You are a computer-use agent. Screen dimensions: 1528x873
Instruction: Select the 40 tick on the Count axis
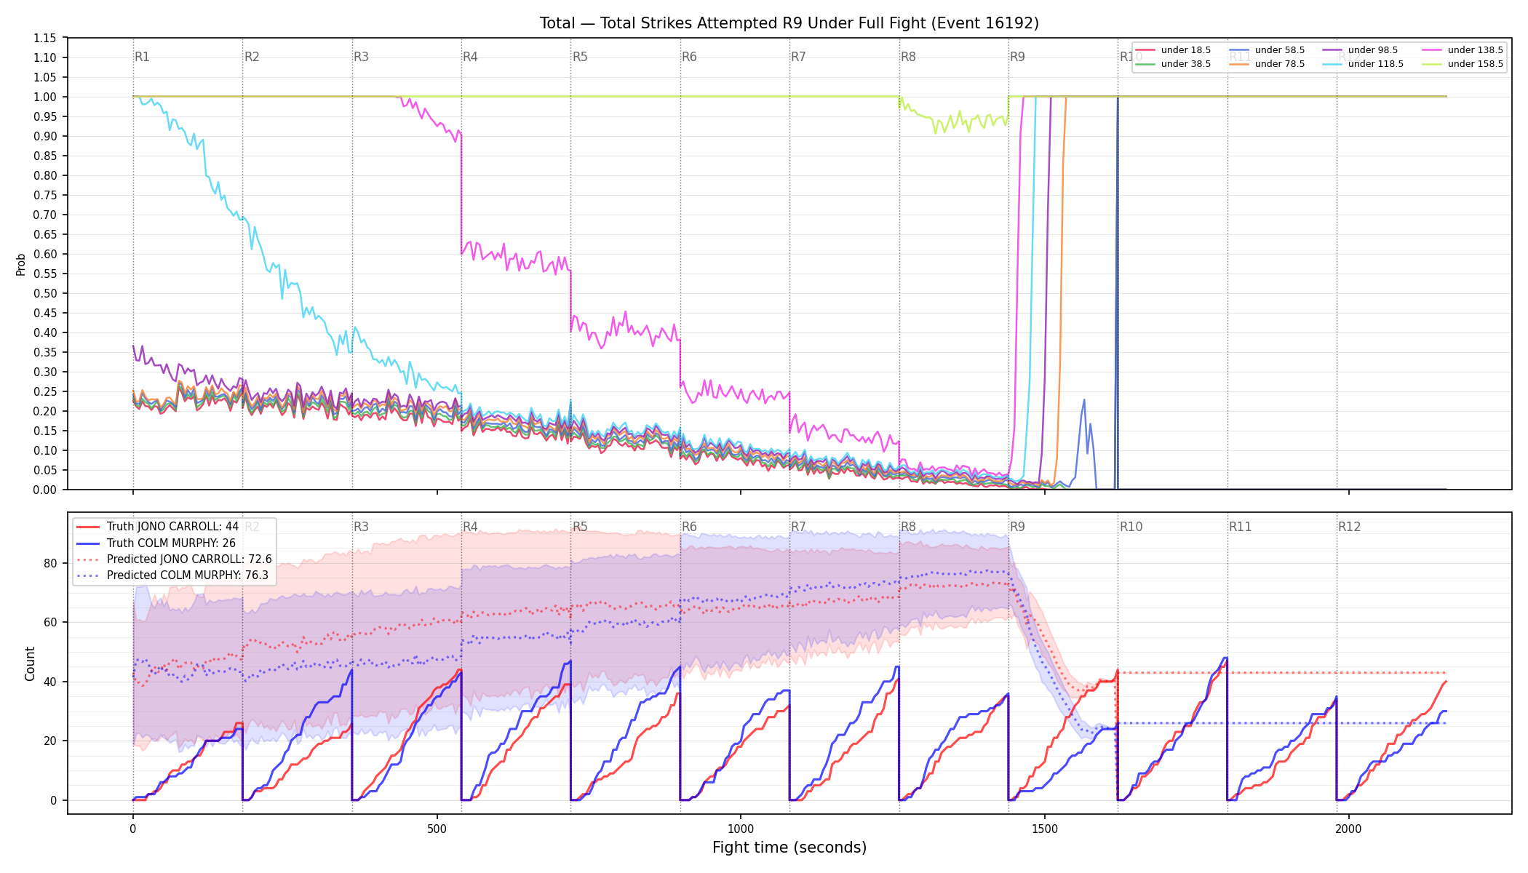(50, 682)
